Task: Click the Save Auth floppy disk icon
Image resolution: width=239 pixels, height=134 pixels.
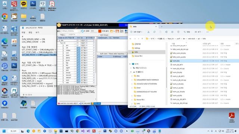Action: point(117,31)
